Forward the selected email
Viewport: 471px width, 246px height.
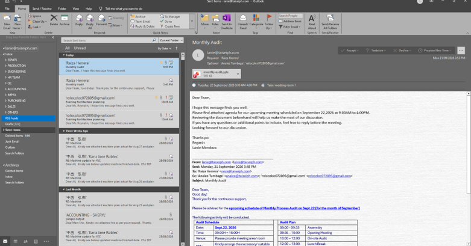pyautogui.click(x=101, y=20)
